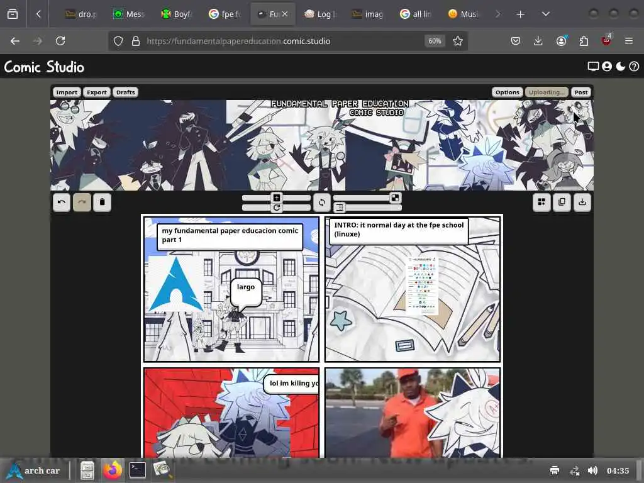Bookmark this page with the star icon

(x=458, y=41)
